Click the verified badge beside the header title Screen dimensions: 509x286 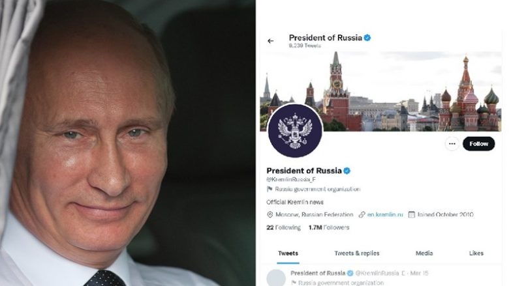[x=367, y=38]
